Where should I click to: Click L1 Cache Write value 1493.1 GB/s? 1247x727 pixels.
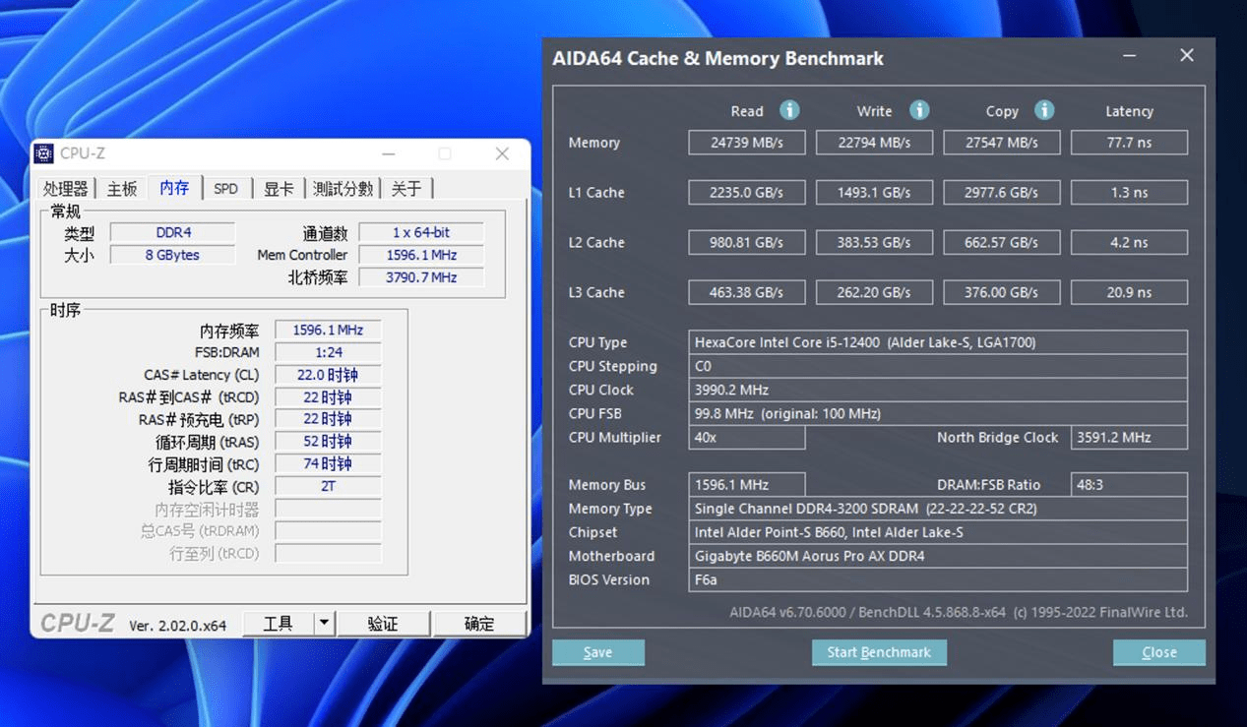874,193
